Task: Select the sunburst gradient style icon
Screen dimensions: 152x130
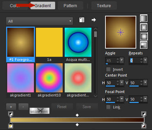Action: click(x=144, y=36)
